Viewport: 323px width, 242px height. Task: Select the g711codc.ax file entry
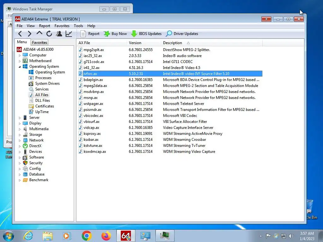[x=94, y=62]
